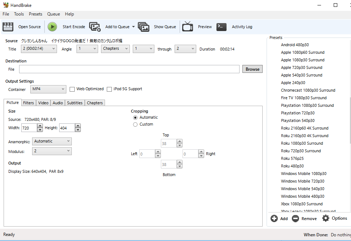Open the Modulus dropdown
Image resolution: width=351 pixels, height=241 pixels.
click(x=52, y=151)
